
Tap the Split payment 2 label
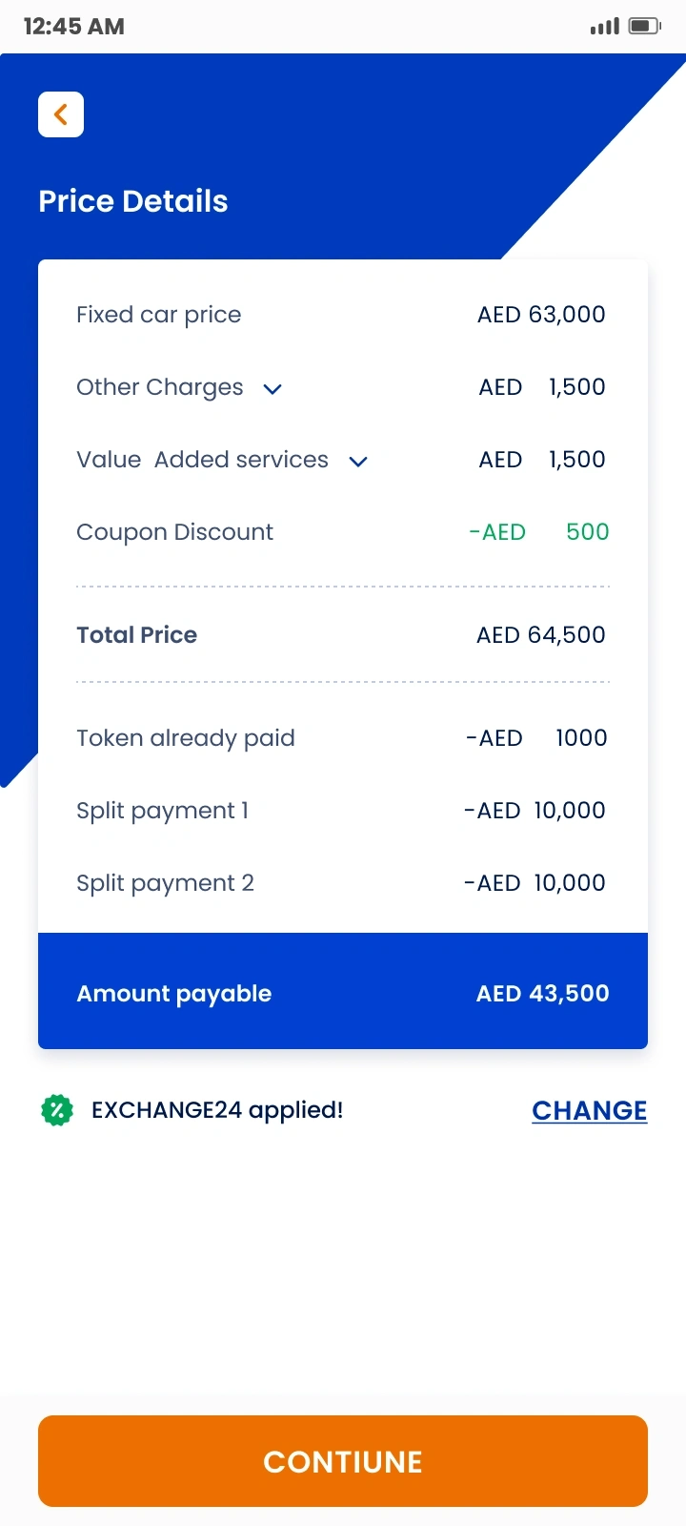click(165, 883)
